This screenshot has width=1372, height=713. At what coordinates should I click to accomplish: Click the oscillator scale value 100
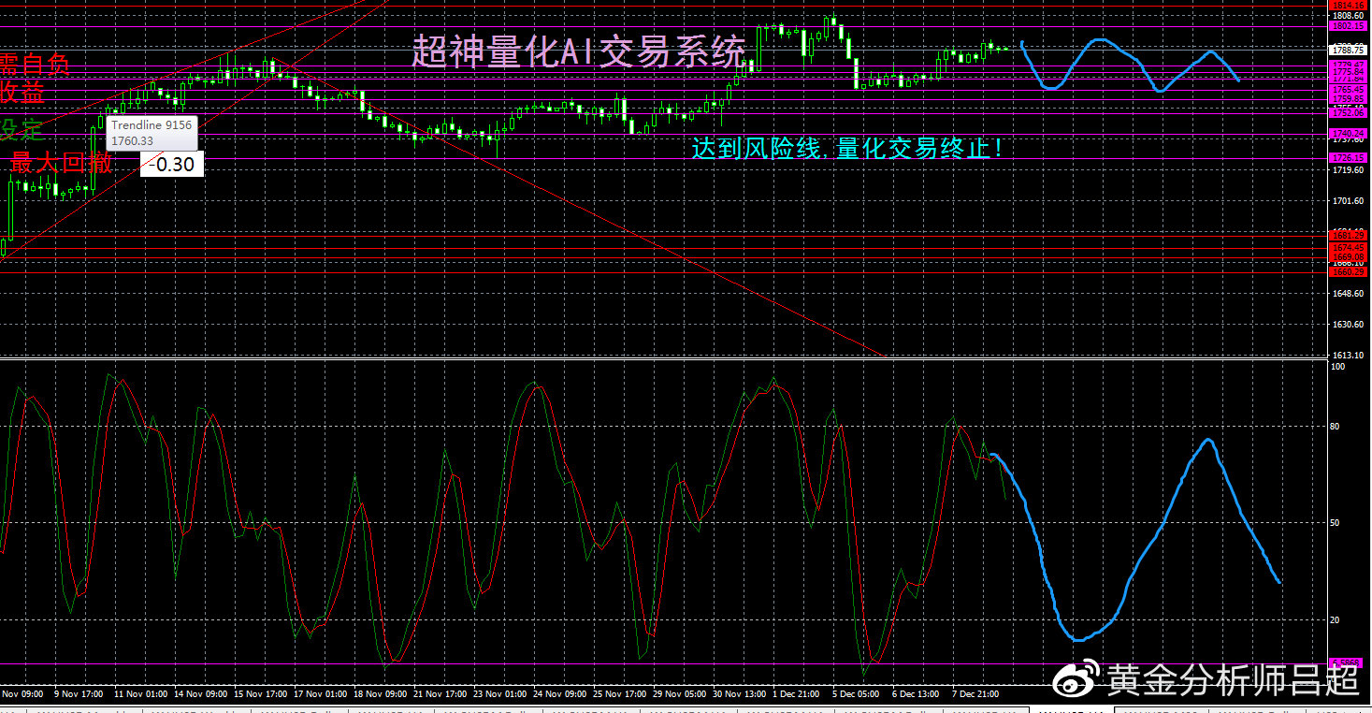coord(1338,367)
